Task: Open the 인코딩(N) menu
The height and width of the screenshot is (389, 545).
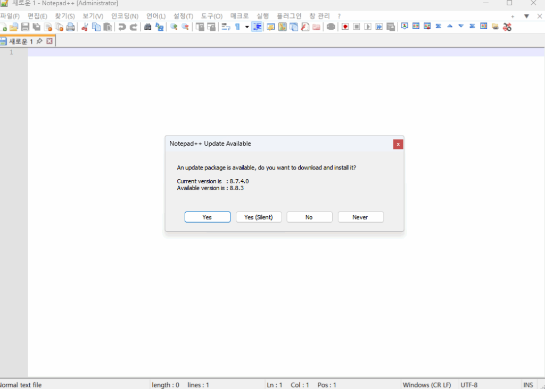Action: coord(125,16)
